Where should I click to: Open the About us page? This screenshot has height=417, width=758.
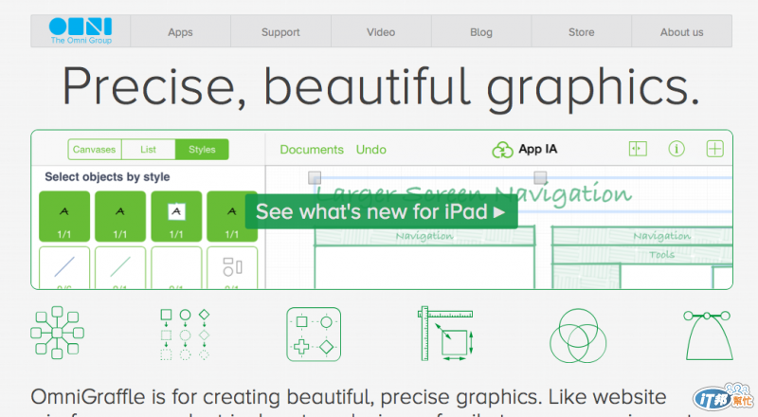click(x=681, y=32)
